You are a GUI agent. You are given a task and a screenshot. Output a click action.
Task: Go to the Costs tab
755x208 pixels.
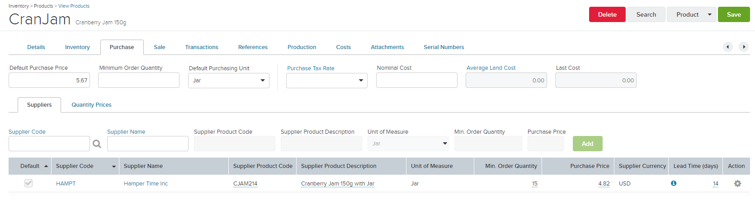[x=344, y=47]
